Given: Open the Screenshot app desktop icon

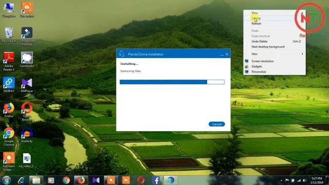Looking at the screenshot, I should pos(27,10).
